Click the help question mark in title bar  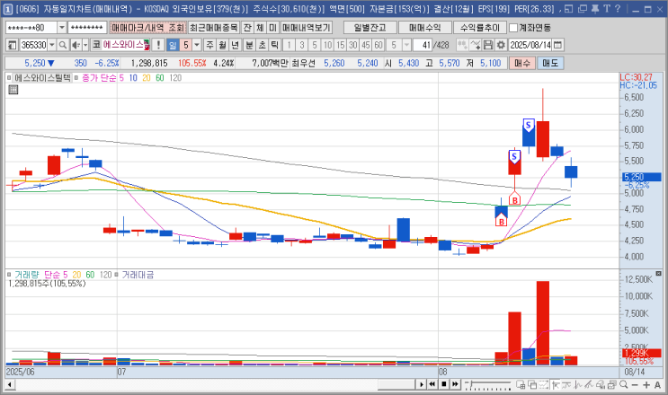click(x=619, y=8)
